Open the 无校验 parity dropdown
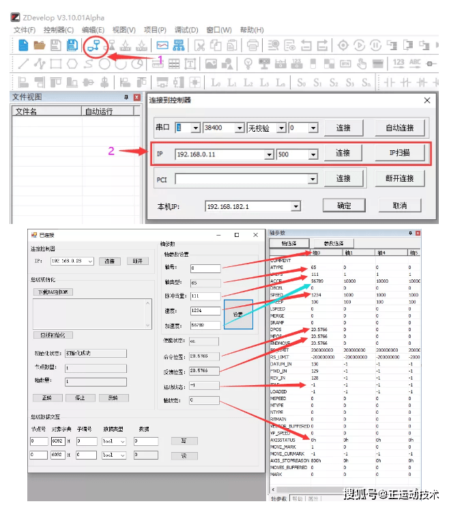 pos(281,128)
